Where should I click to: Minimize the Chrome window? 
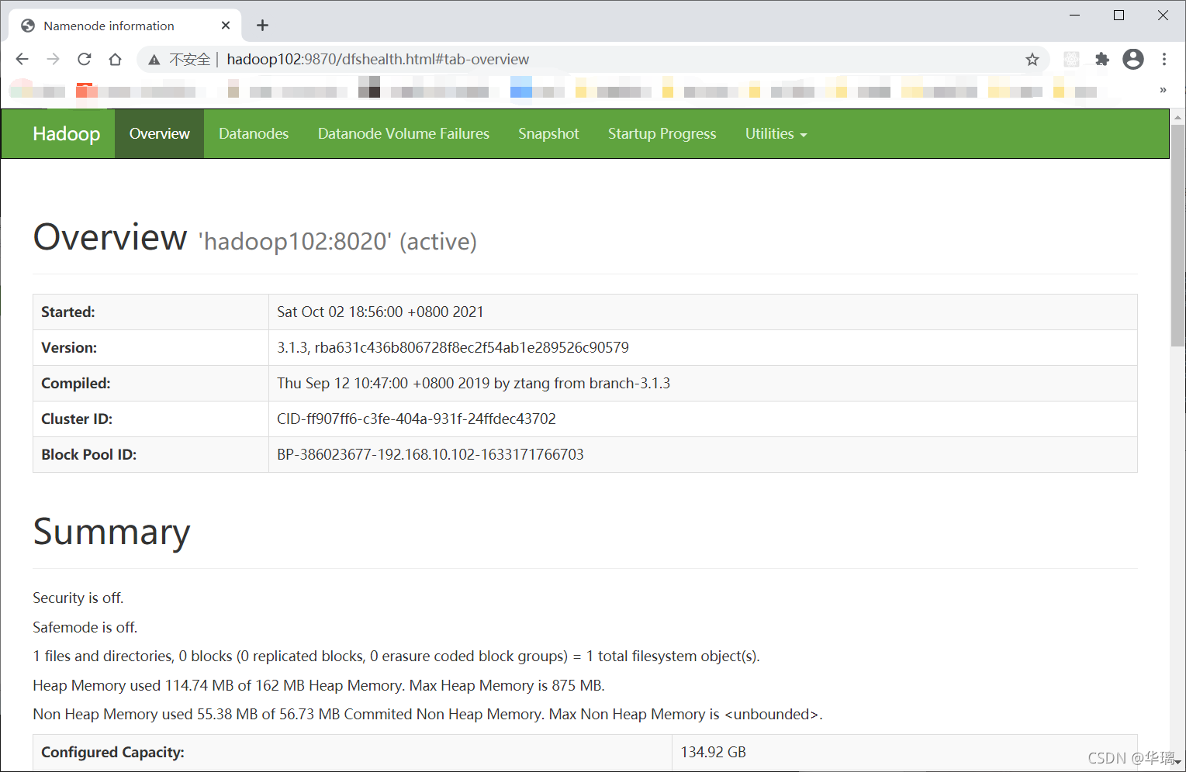tap(1075, 16)
